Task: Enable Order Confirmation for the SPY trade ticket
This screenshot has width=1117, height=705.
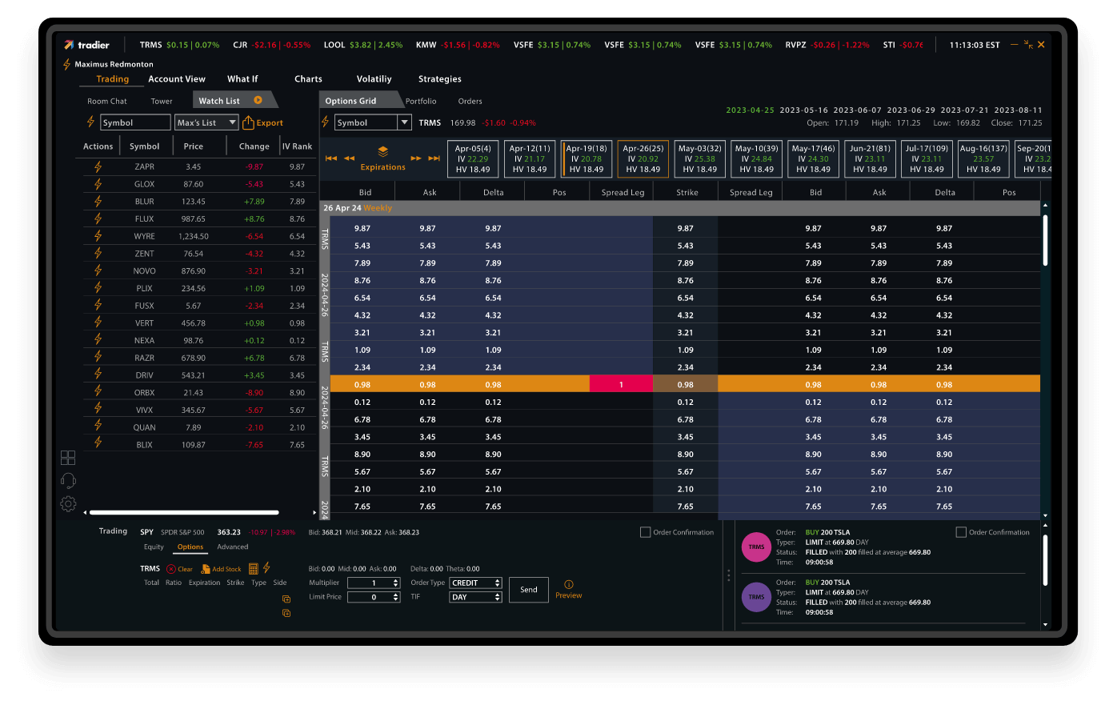Action: click(x=644, y=531)
